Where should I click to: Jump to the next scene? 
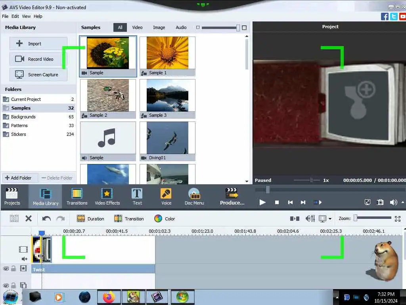[x=318, y=202]
